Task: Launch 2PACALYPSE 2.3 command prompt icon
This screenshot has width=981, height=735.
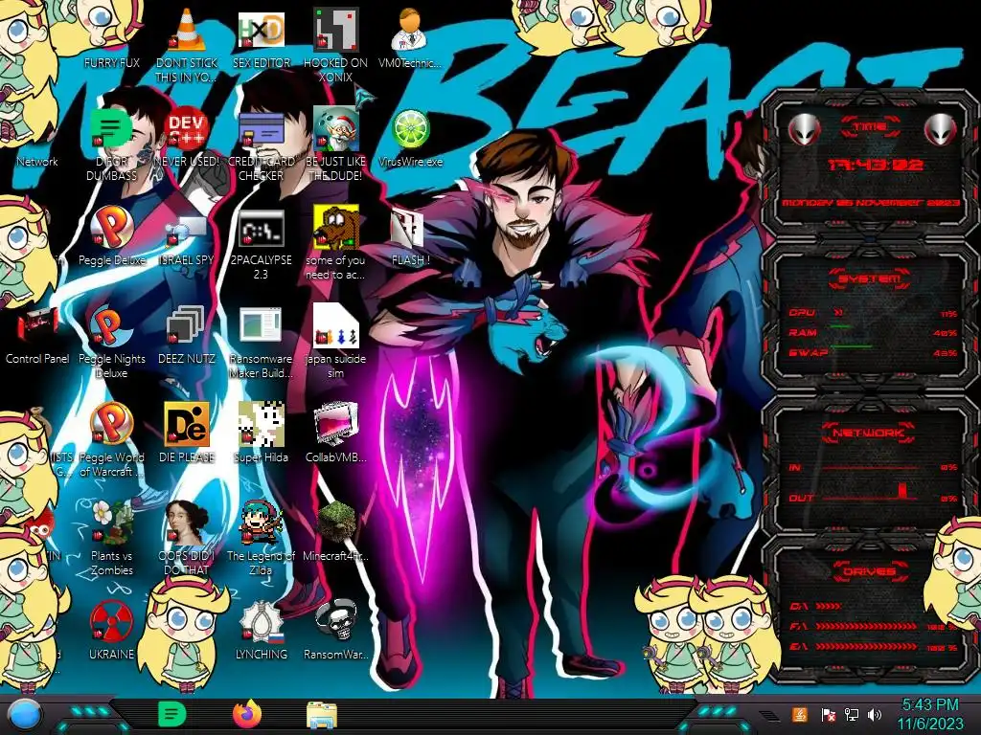Action: pos(261,229)
